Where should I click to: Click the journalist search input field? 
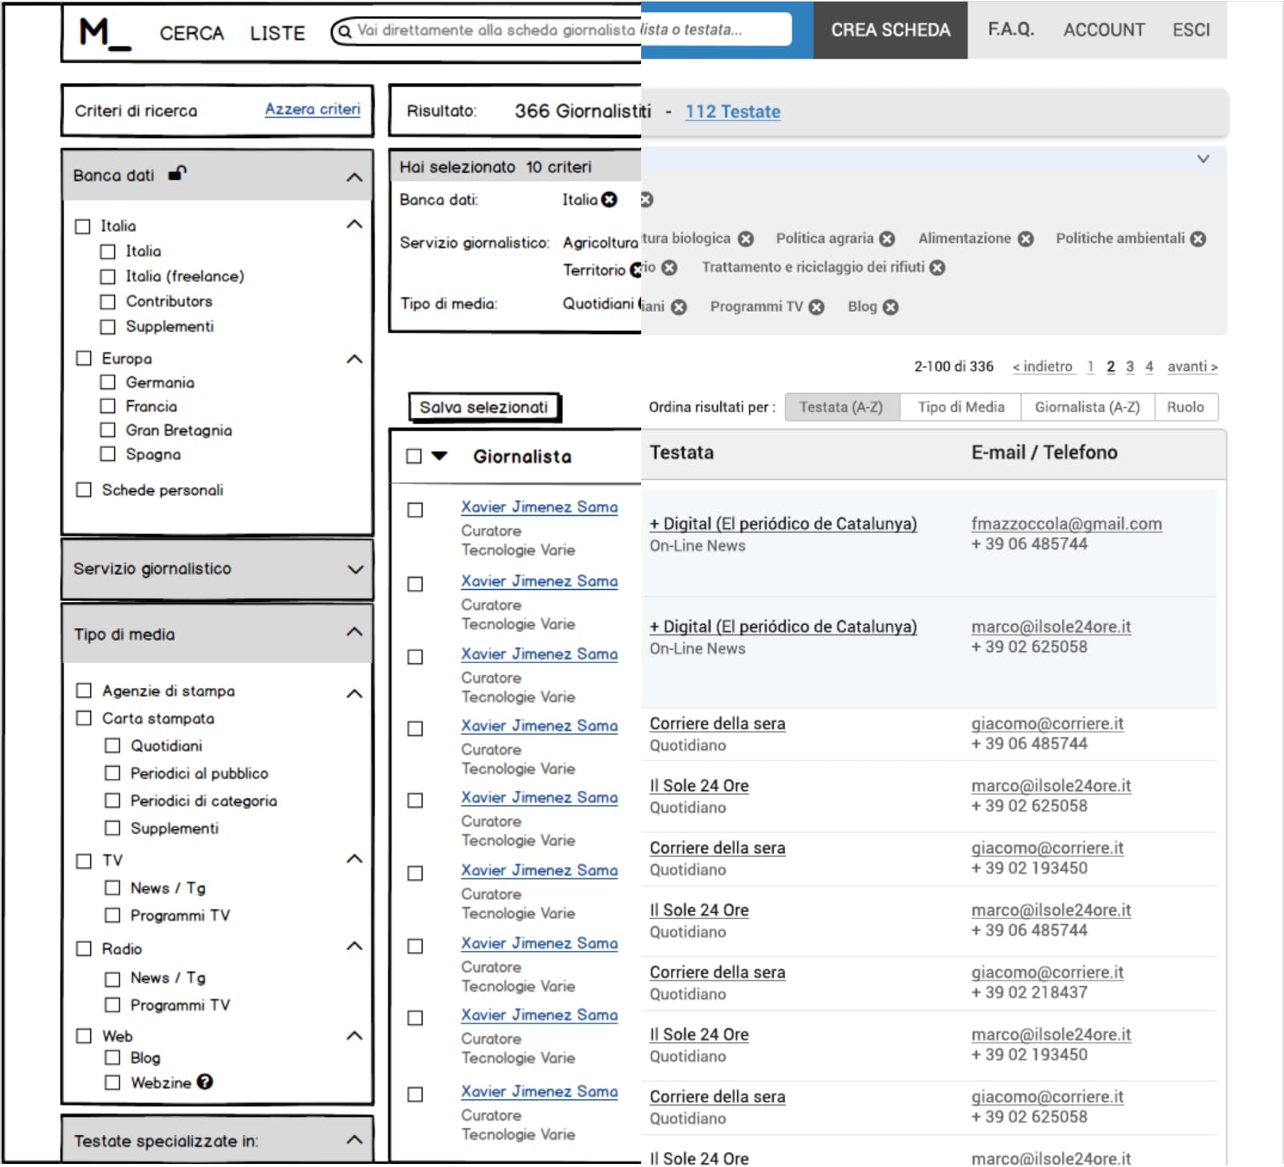562,30
